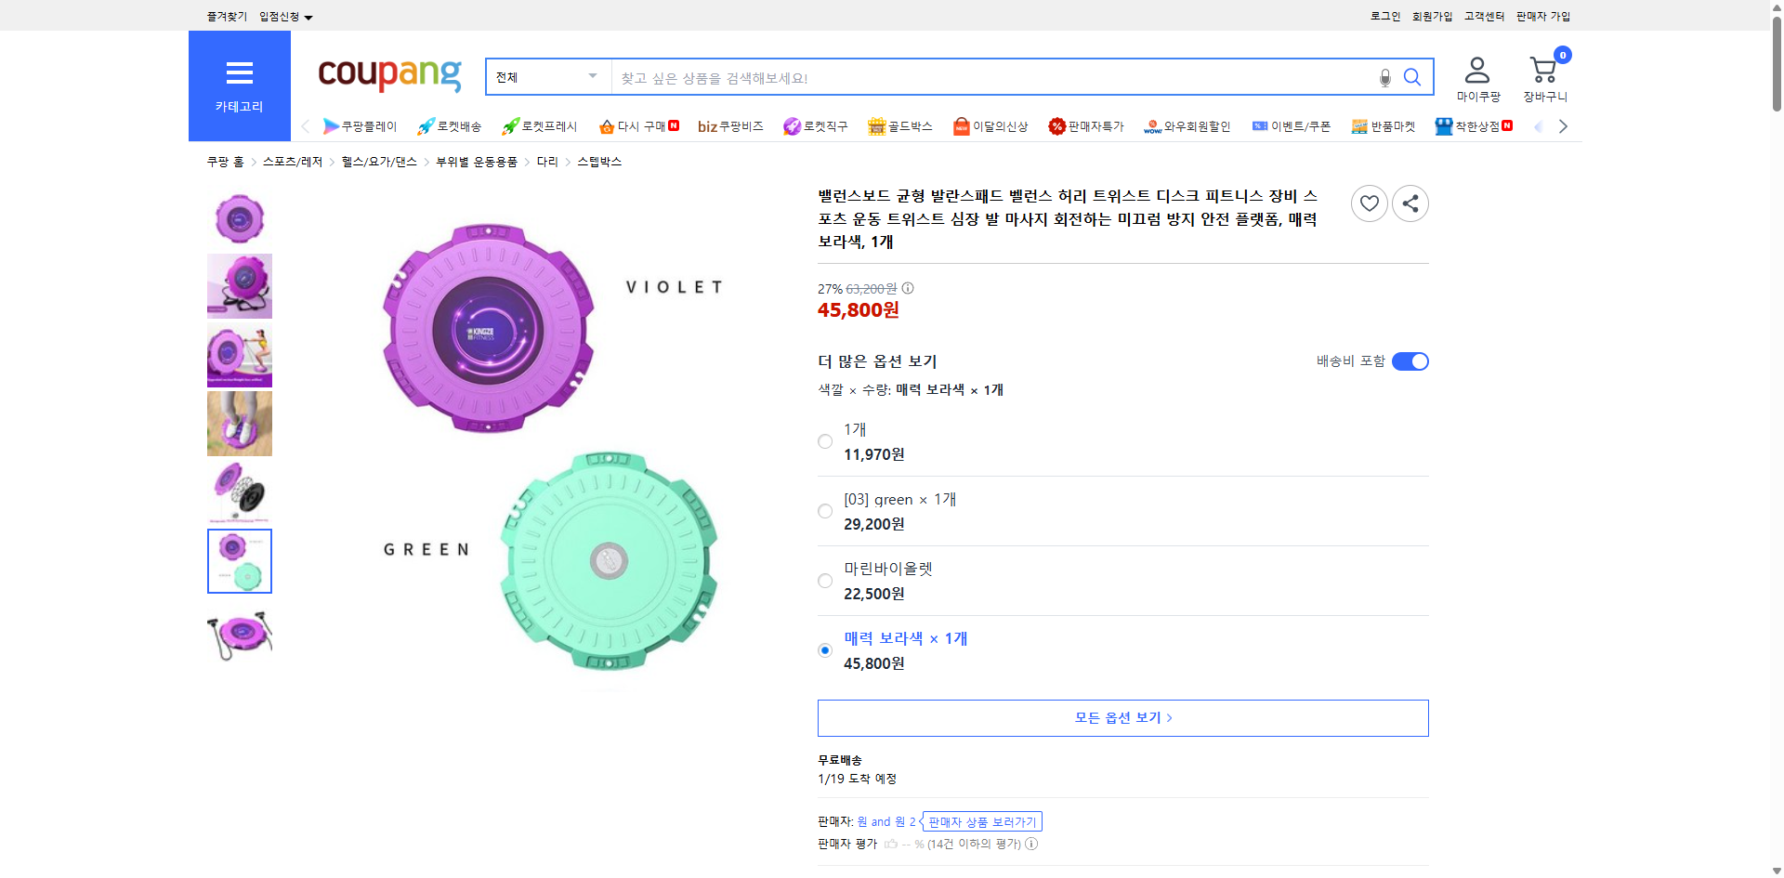Open the 장바구니 shopping cart icon
Screen dimensions: 1784x878
click(1542, 70)
